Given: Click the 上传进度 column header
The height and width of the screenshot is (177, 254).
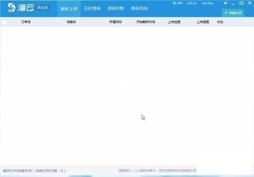Looking at the screenshot, I should pyautogui.click(x=174, y=22).
